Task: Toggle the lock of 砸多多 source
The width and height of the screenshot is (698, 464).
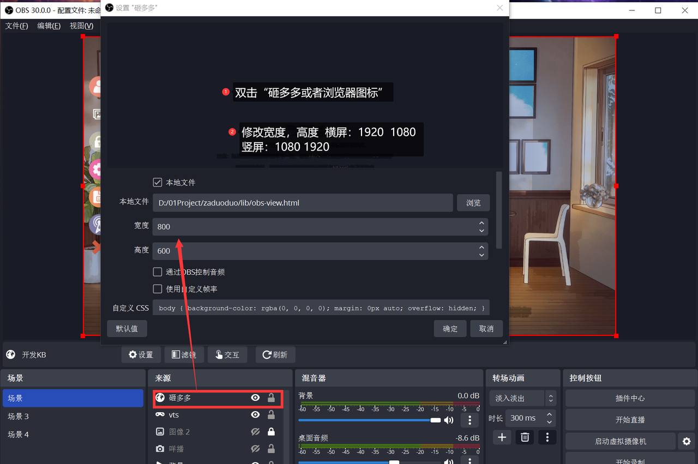Action: point(271,398)
